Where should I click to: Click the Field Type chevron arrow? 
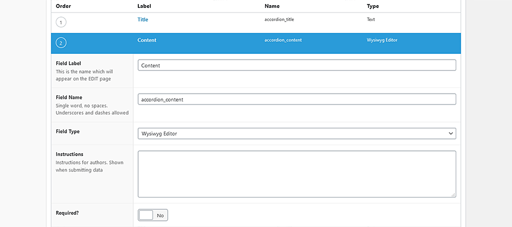[x=451, y=133]
